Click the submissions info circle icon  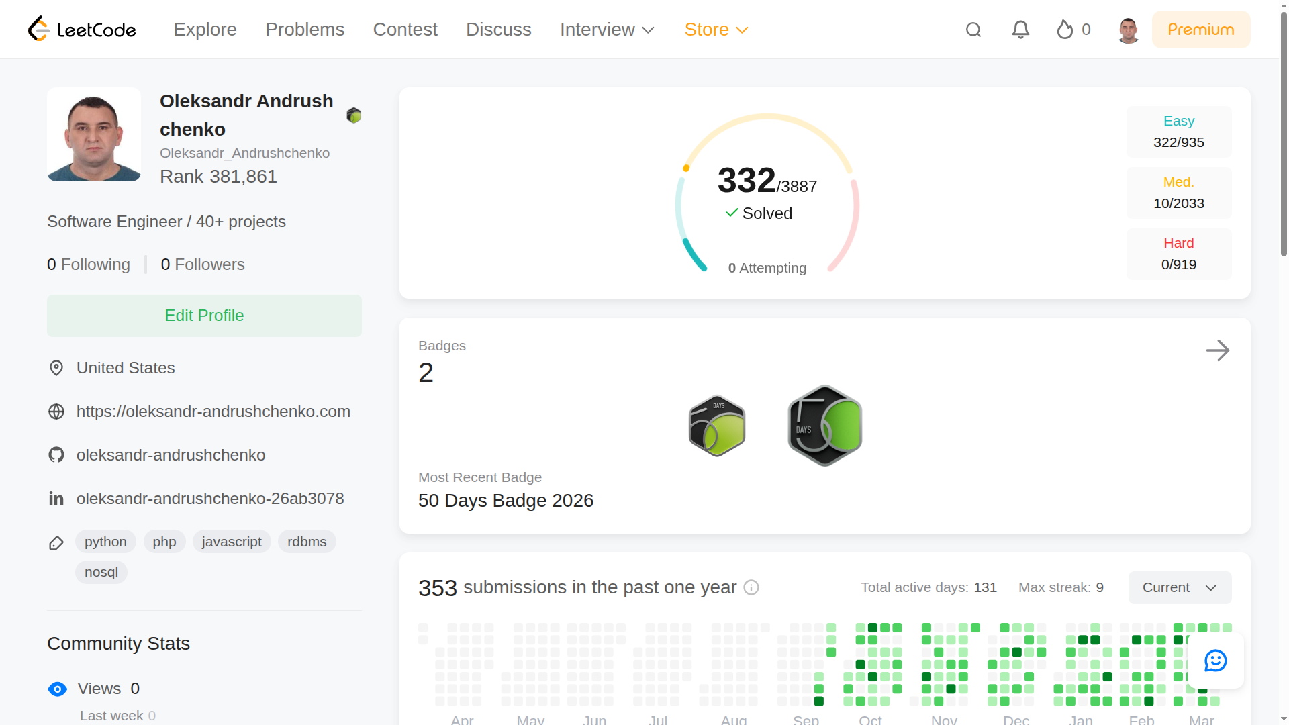[x=751, y=587]
